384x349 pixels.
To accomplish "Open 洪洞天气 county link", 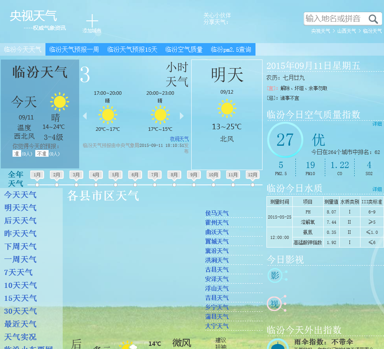I will 217,260.
